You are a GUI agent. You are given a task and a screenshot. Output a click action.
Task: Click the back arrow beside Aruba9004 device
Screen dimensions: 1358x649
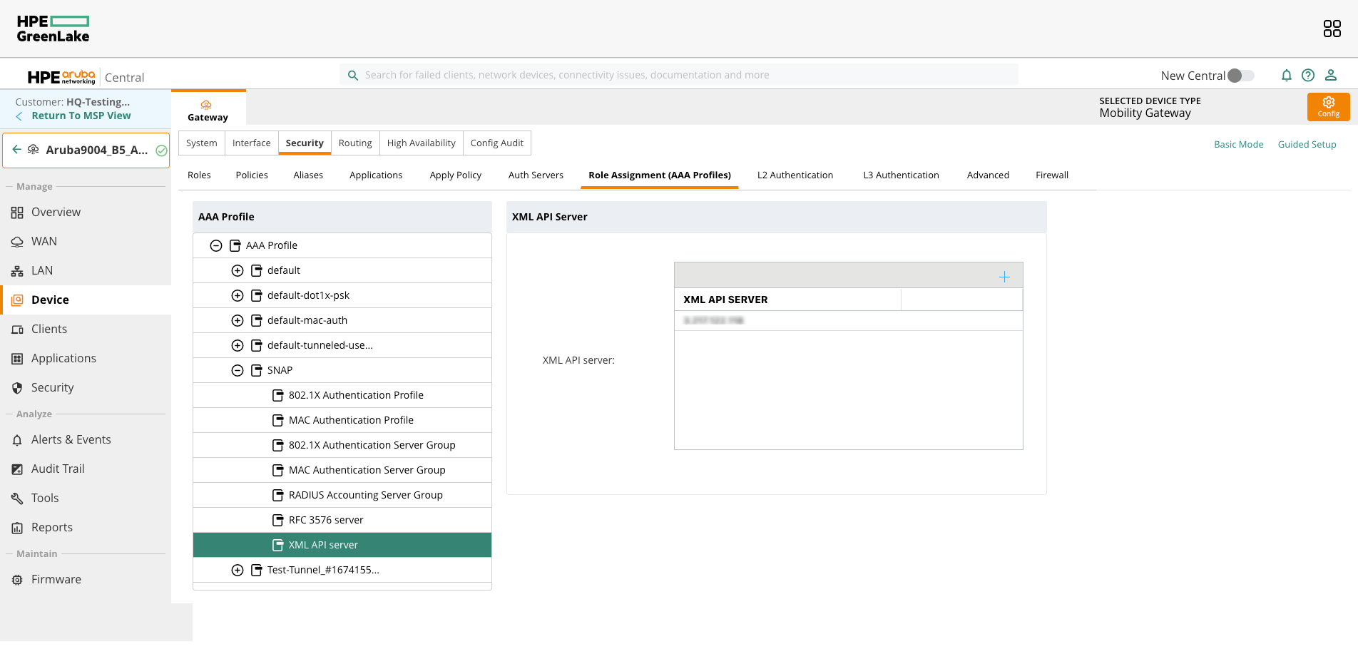(17, 150)
